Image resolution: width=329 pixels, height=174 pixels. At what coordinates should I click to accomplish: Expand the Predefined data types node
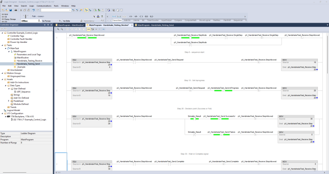click(9, 101)
